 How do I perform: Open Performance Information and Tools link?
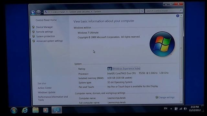[53, 98]
